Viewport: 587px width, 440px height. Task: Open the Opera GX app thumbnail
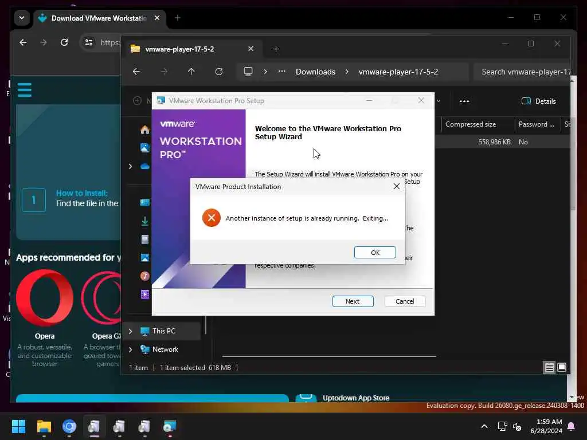101,297
